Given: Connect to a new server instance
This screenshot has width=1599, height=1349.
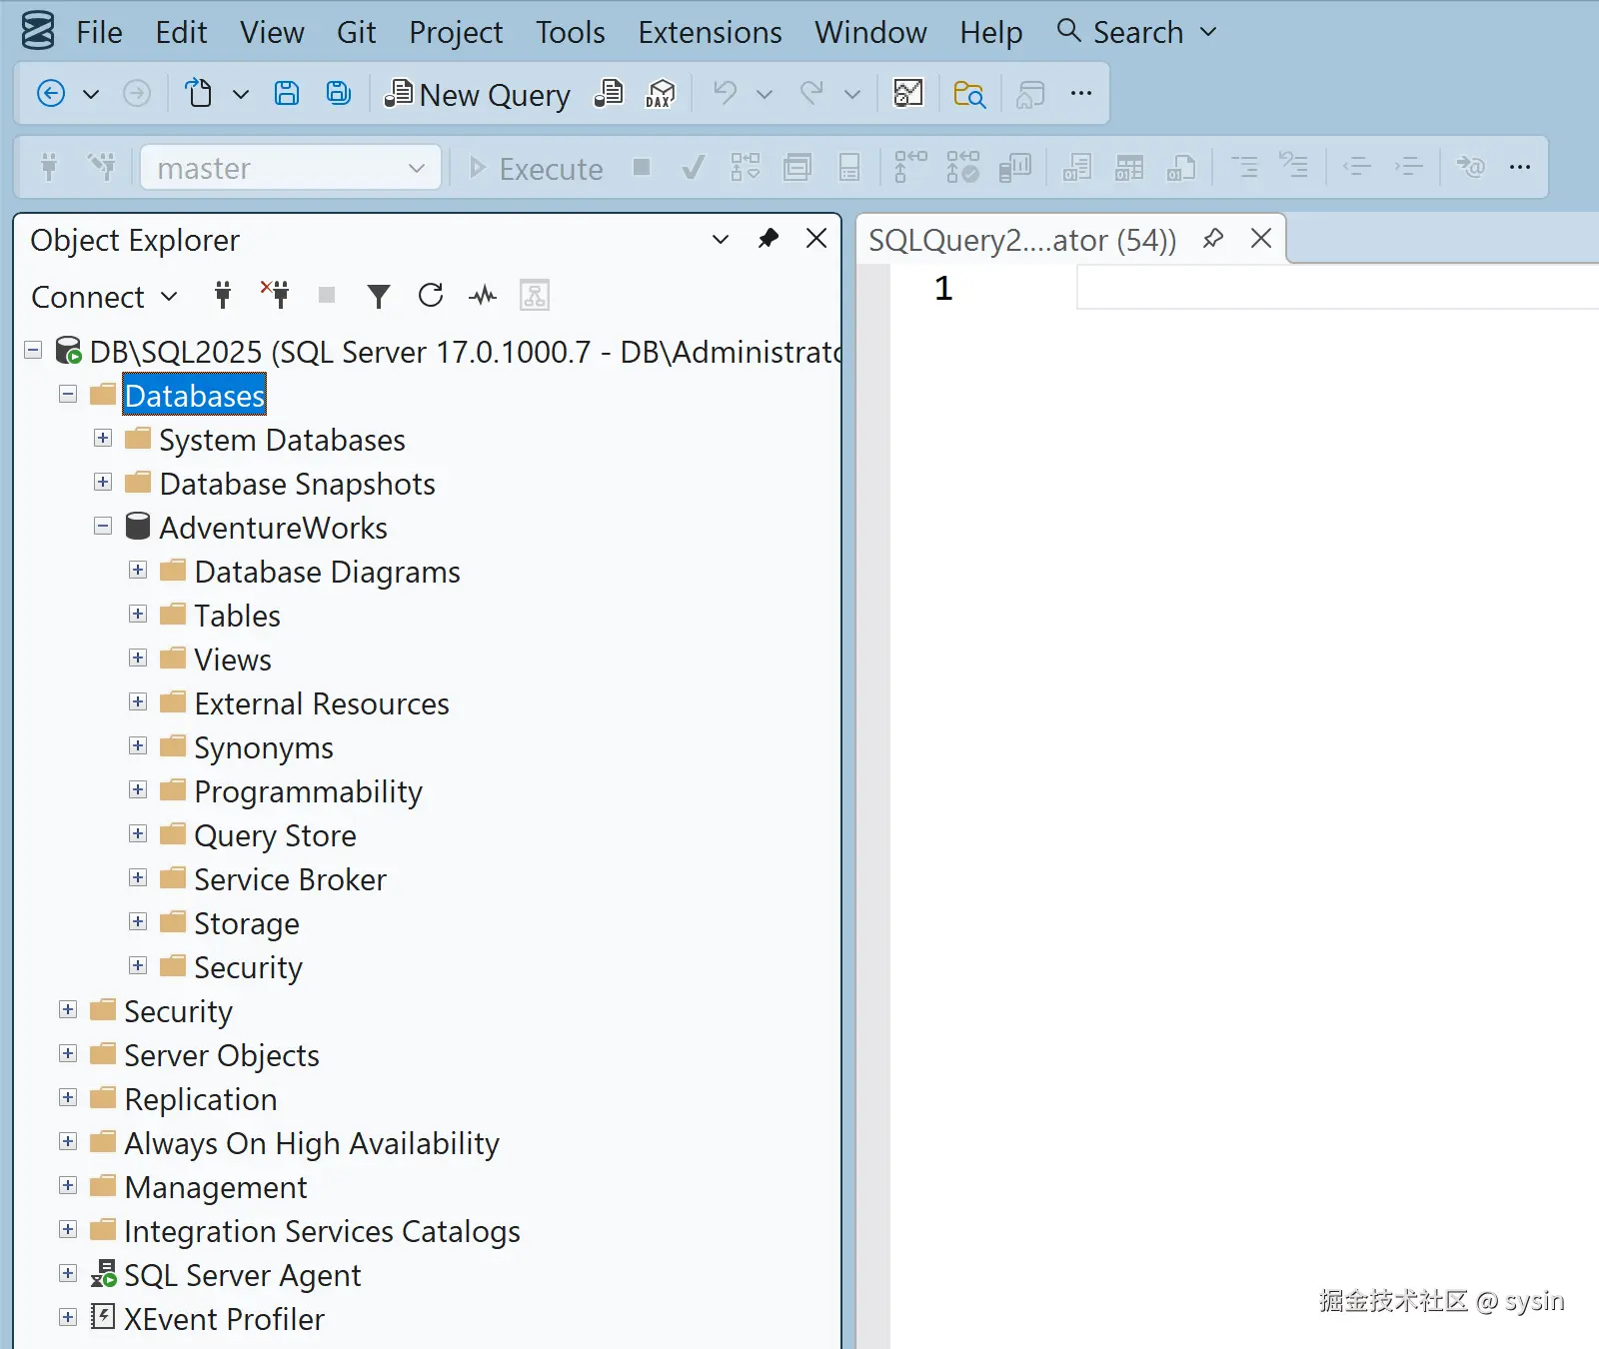Looking at the screenshot, I should pyautogui.click(x=222, y=295).
